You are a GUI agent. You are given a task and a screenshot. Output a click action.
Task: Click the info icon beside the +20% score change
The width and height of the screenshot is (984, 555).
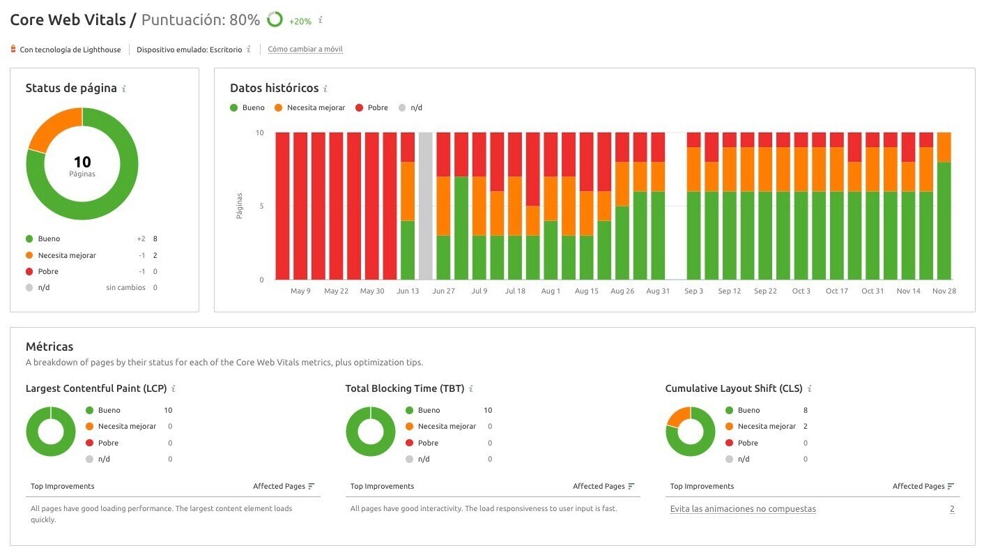point(321,20)
